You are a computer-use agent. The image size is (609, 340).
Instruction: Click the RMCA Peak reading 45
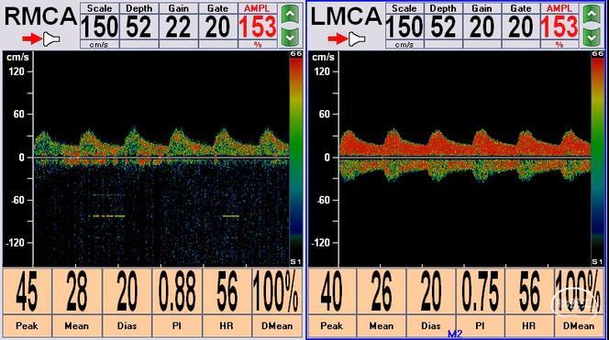pyautogui.click(x=27, y=291)
